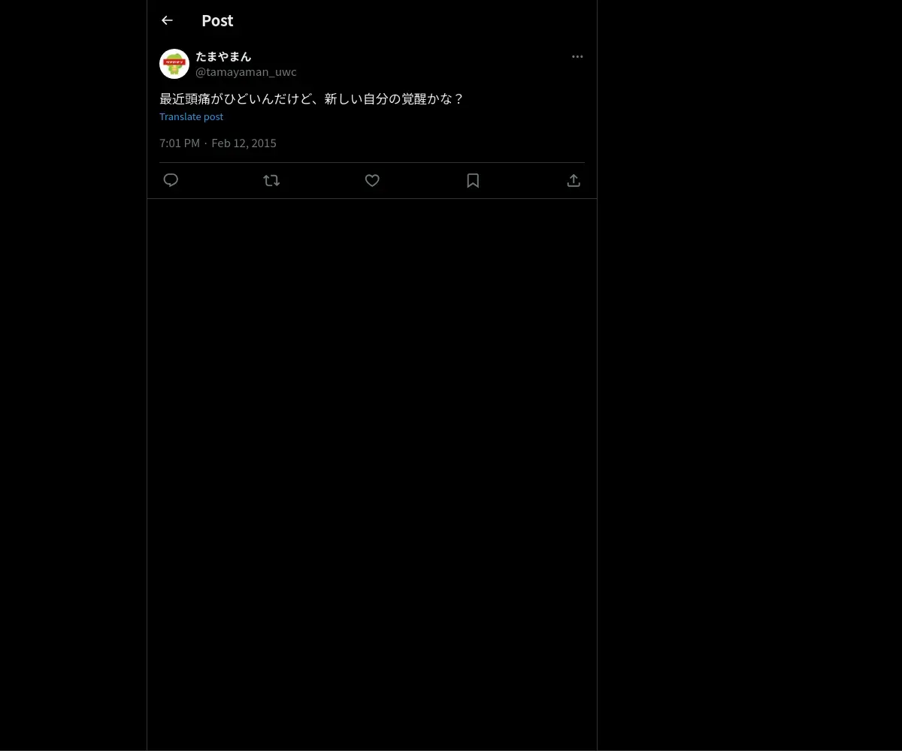Select the Japanese tweet text body
This screenshot has height=751, width=902.
pyautogui.click(x=311, y=98)
